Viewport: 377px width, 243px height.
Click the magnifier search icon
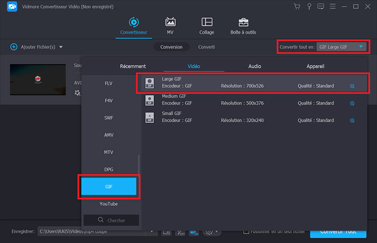(101, 219)
